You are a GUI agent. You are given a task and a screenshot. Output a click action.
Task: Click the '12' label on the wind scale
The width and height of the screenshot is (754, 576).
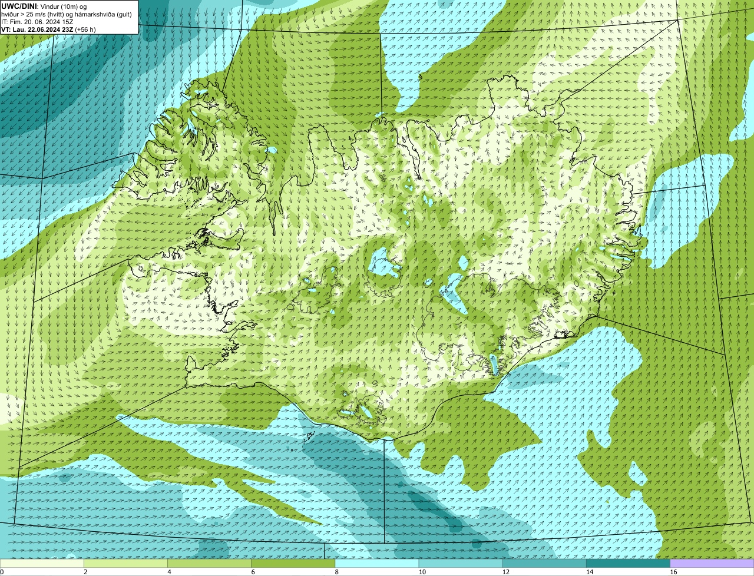click(506, 572)
